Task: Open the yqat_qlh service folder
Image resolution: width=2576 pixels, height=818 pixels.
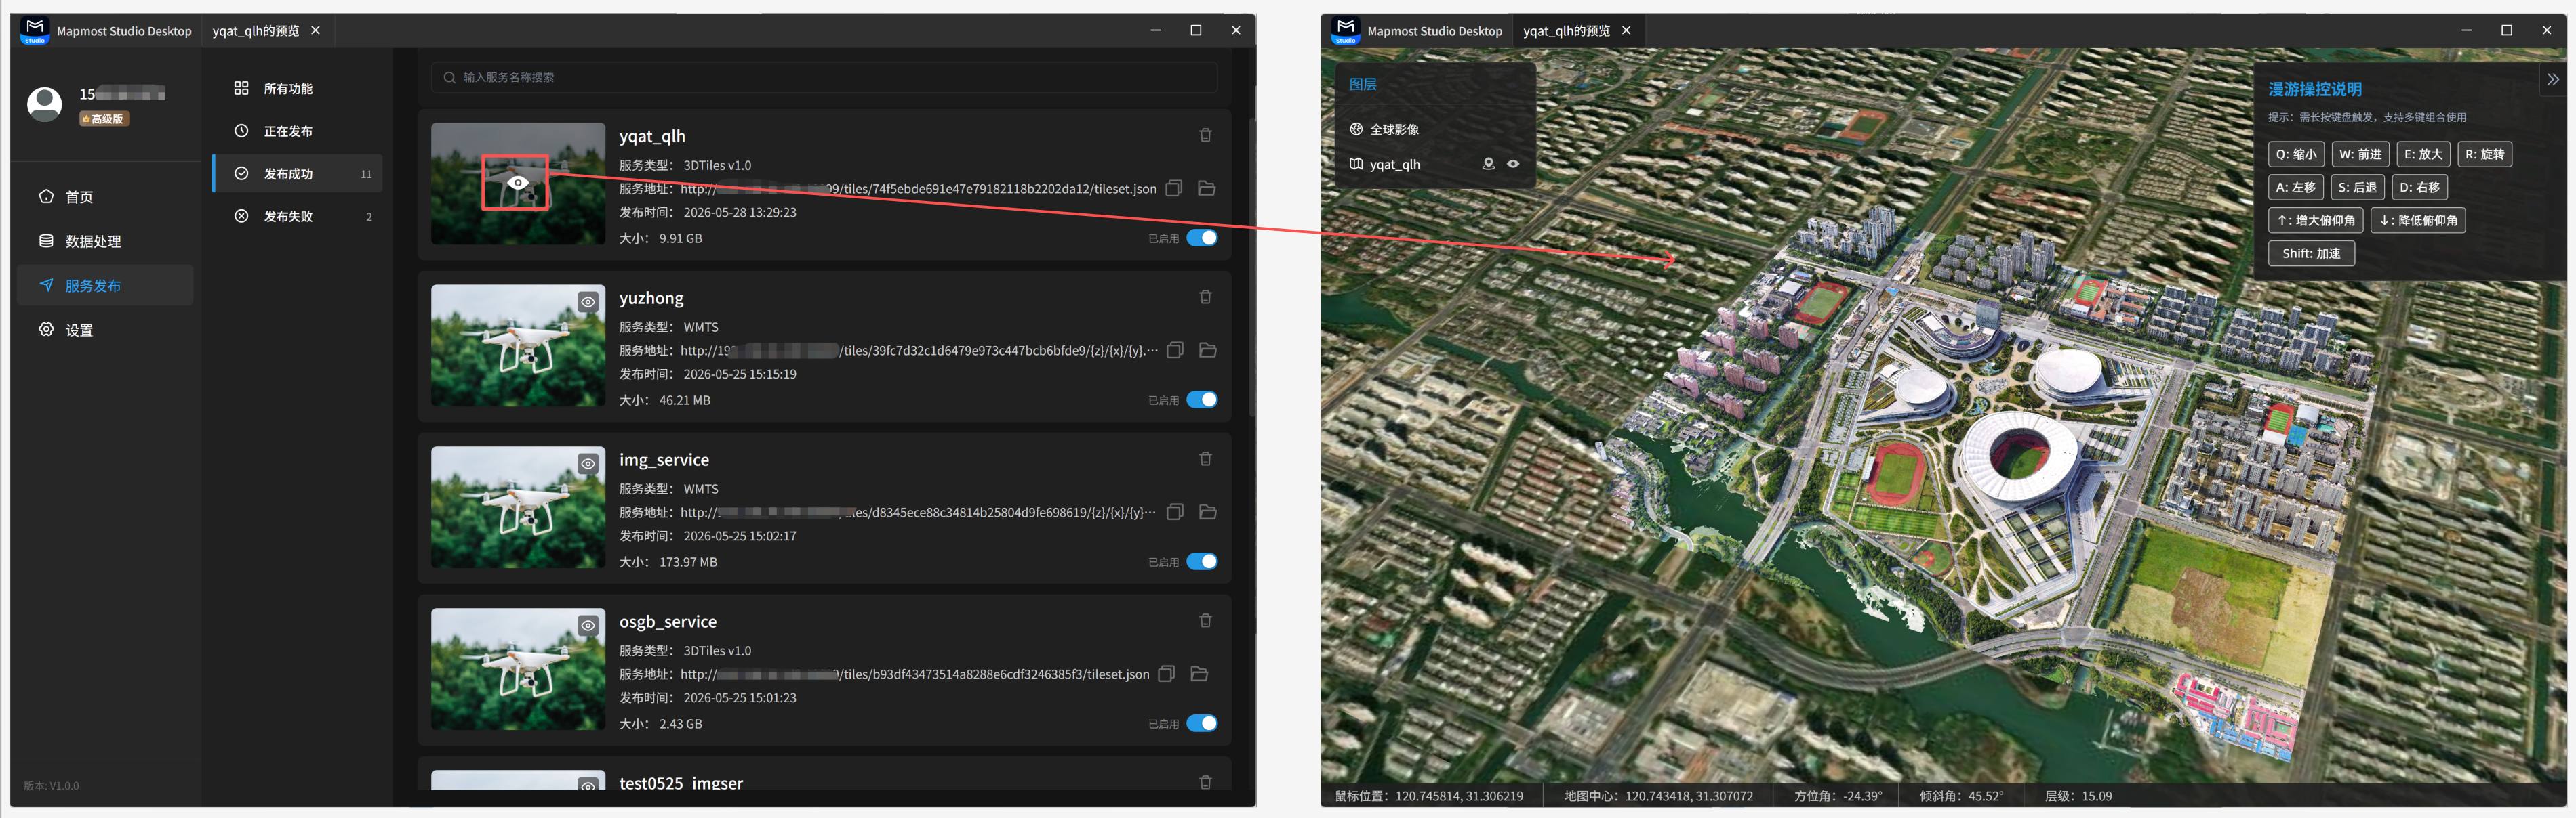Action: [1206, 188]
